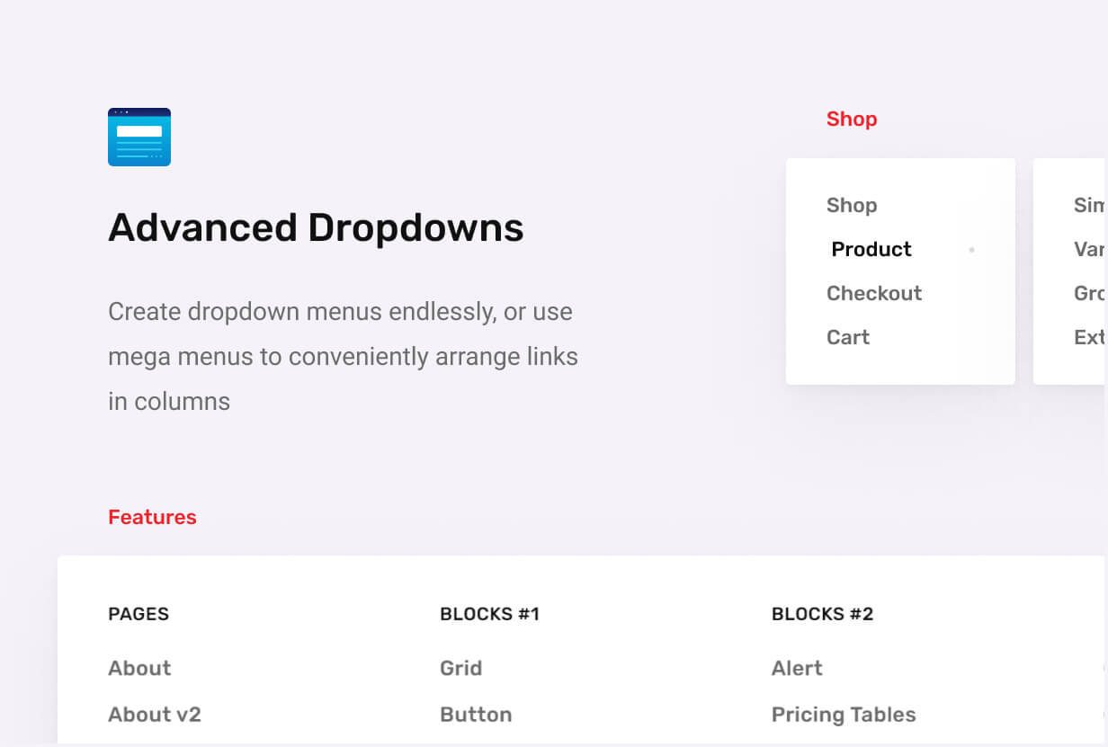Open the Checkout menu item
This screenshot has width=1108, height=747.
pyautogui.click(x=874, y=293)
